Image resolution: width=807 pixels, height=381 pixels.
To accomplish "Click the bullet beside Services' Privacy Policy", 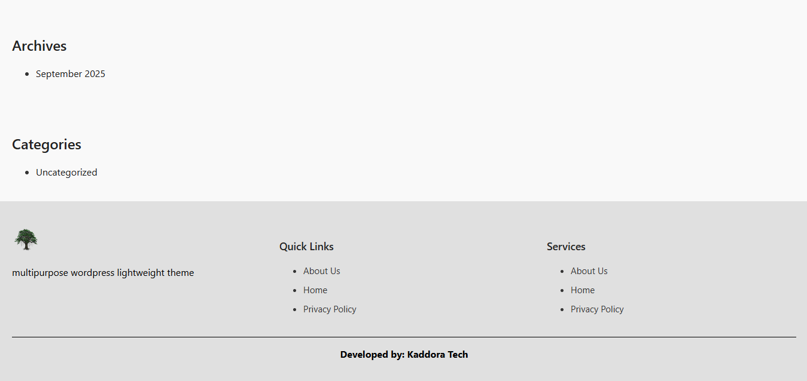I will tap(562, 309).
